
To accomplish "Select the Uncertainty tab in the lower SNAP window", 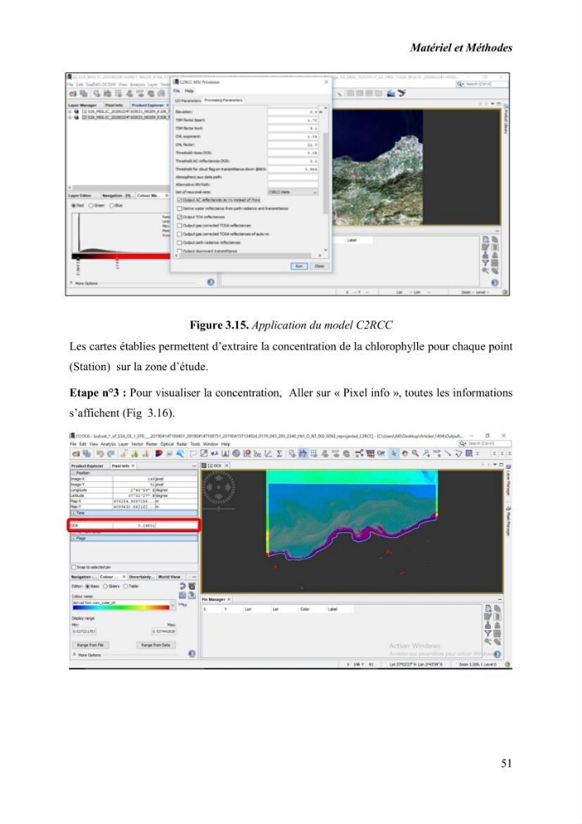I will coord(141,577).
